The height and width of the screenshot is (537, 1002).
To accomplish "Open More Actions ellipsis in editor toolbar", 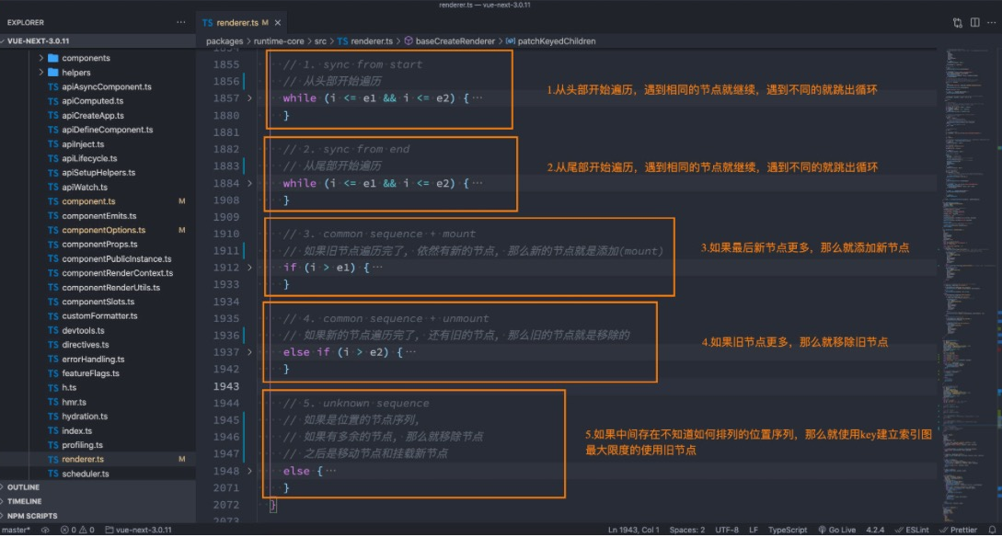I will 991,22.
